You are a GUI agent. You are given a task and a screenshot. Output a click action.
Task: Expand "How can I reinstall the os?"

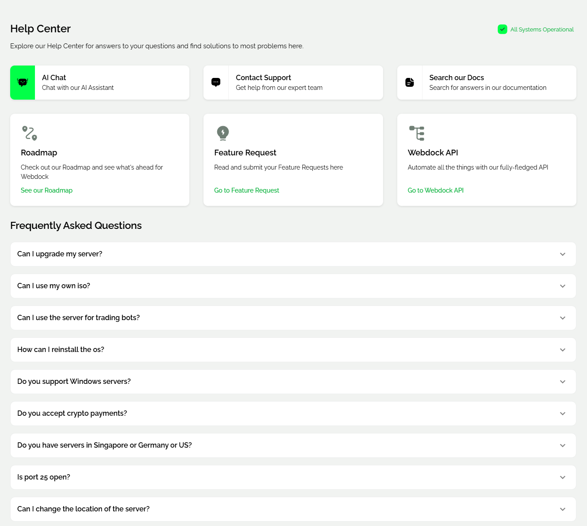[x=61, y=350]
